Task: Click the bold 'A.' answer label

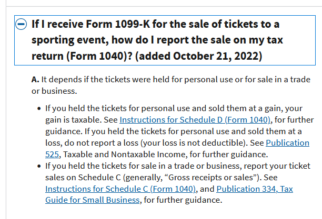Action: 35,80
